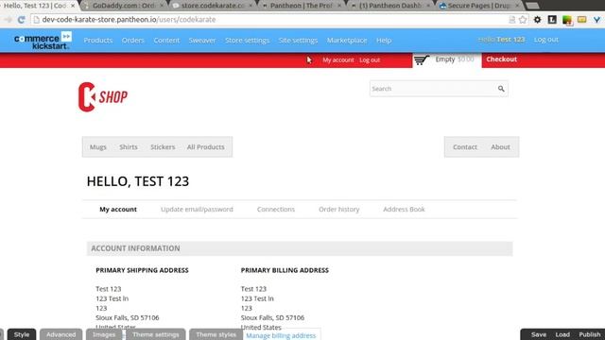This screenshot has width=605, height=340.
Task: Click the Primary Billing Address heading
Action: (x=285, y=270)
